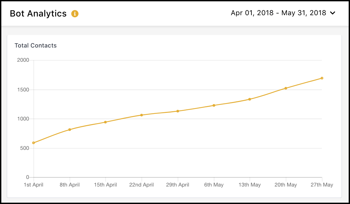
Task: Click the Bot Analytics page title
Action: [38, 14]
